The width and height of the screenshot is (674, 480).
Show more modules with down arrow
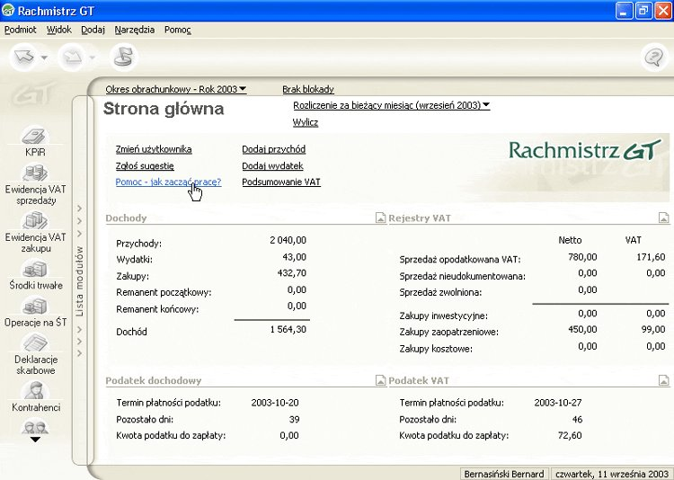(35, 440)
